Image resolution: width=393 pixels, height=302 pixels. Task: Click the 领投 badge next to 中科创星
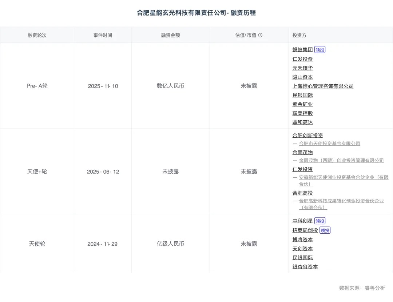[319, 221]
